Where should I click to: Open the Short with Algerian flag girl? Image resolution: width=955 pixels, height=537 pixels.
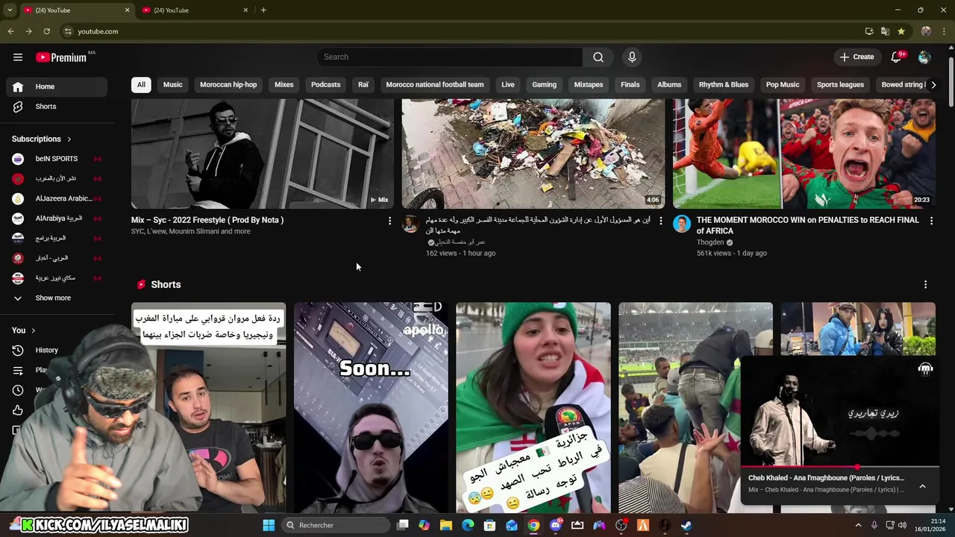(533, 408)
